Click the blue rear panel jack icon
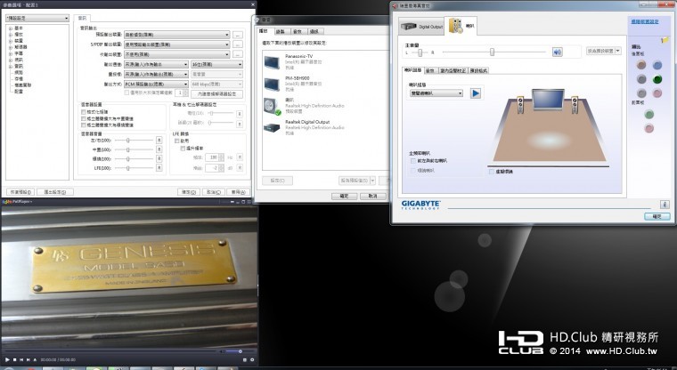The width and height of the screenshot is (677, 370). point(657,65)
